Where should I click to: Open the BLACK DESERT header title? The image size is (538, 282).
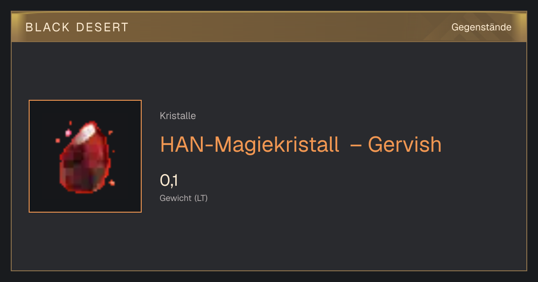point(77,27)
